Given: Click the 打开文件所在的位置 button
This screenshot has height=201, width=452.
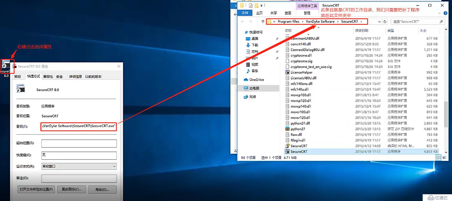Looking at the screenshot, I should (x=36, y=189).
